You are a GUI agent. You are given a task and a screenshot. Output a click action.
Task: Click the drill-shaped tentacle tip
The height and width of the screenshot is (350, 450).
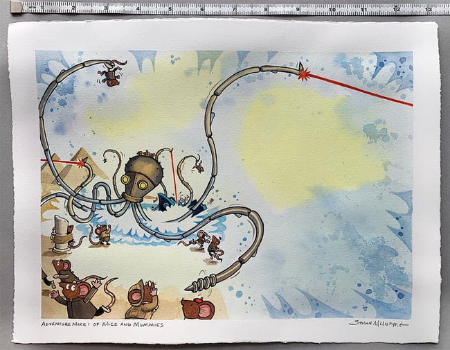tap(201, 283)
